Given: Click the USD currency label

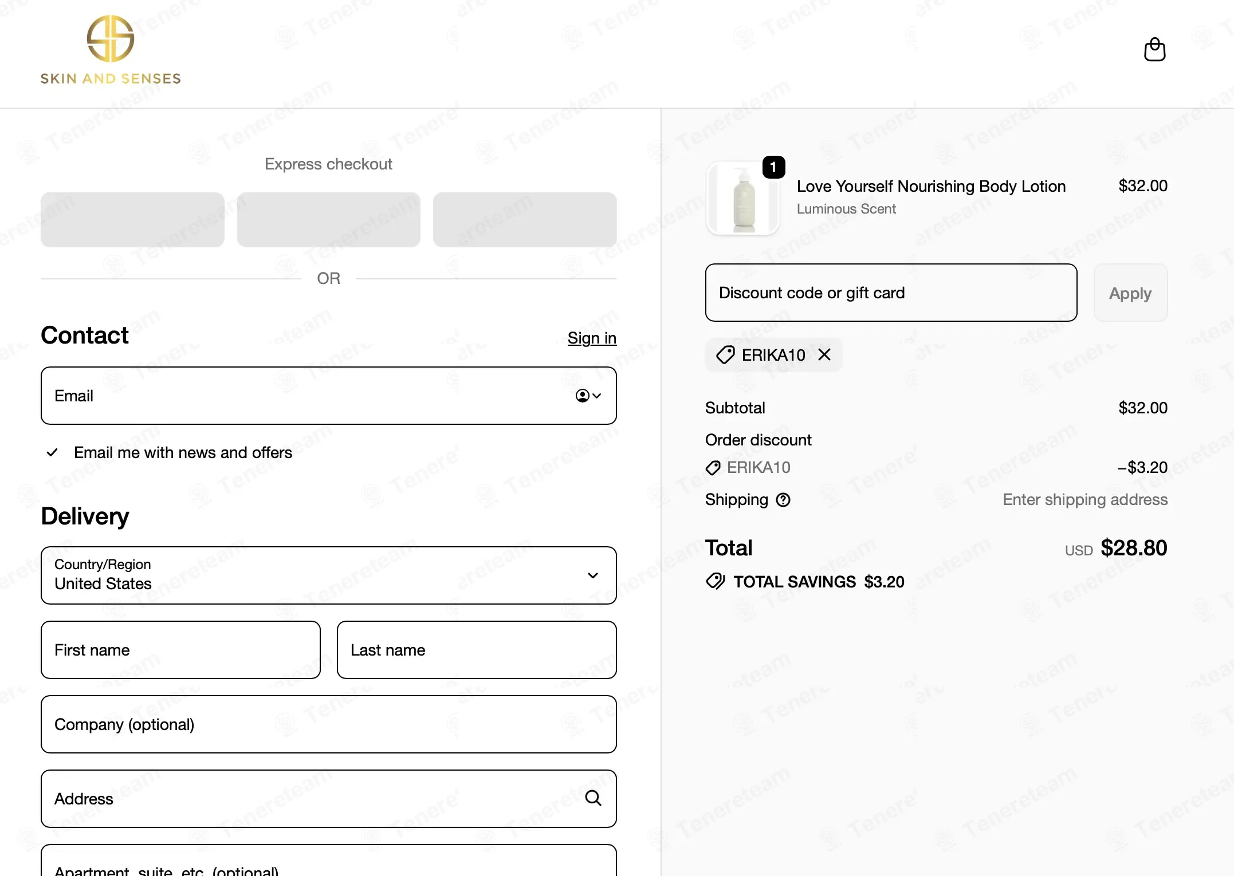Looking at the screenshot, I should [x=1079, y=551].
